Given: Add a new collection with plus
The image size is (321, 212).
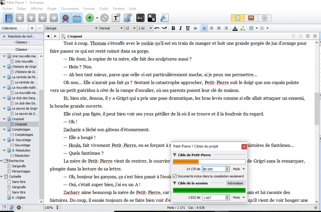Looking at the screenshot, I should pos(32,28).
